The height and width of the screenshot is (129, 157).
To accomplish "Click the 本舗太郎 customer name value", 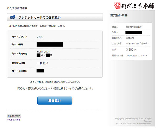I will 130,38.
